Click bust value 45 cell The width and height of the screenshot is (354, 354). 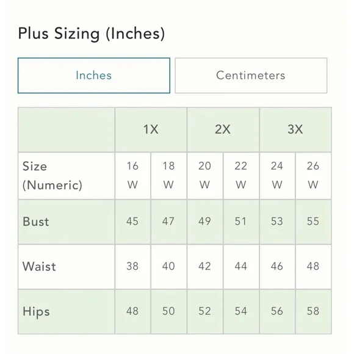click(x=133, y=222)
